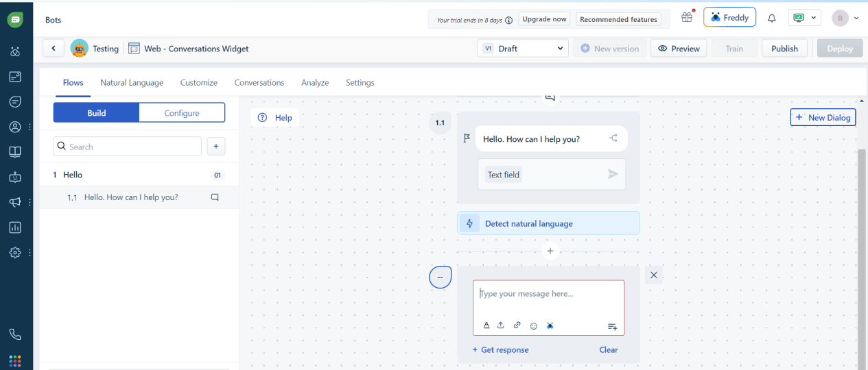Image resolution: width=868 pixels, height=370 pixels.
Task: Add a flow with the plus beside Search
Action: click(x=215, y=146)
